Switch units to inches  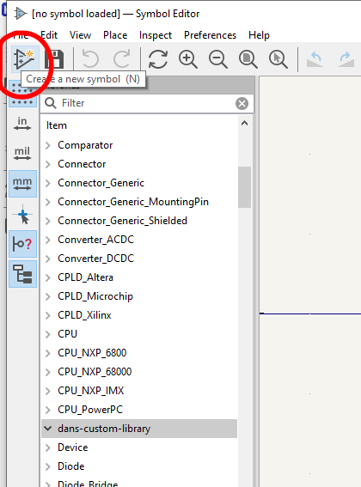(22, 124)
